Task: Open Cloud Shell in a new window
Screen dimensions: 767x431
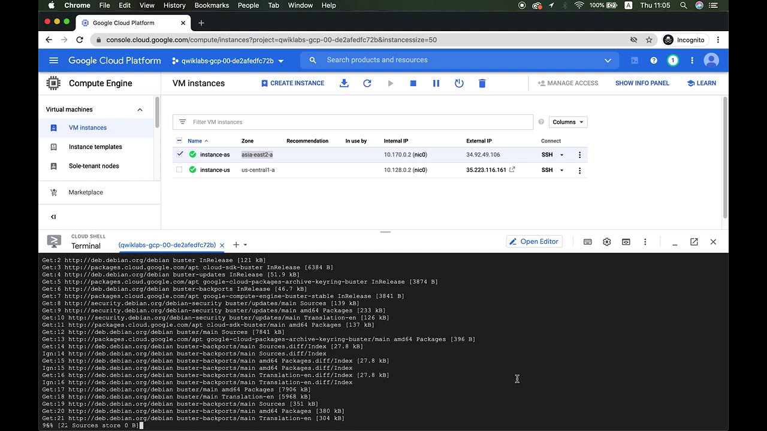Action: pyautogui.click(x=694, y=242)
